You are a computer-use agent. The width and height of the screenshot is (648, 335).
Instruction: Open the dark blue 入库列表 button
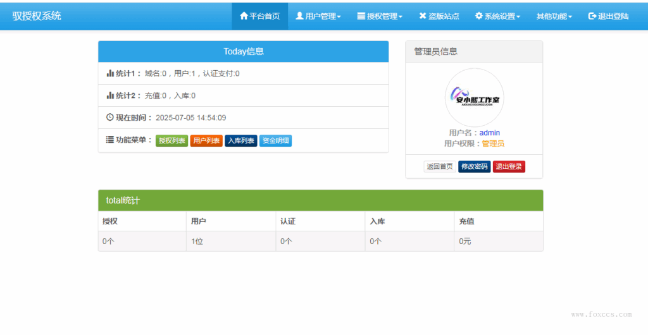pyautogui.click(x=241, y=141)
